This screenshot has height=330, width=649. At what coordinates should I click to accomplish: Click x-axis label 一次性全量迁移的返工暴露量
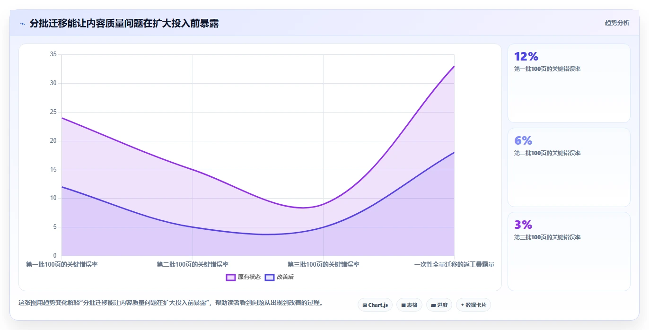click(454, 264)
